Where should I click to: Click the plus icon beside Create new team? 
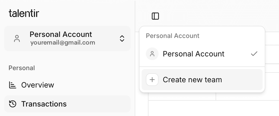[x=152, y=80]
